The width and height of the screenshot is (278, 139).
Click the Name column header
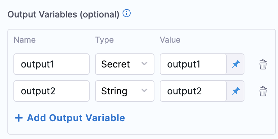[x=25, y=40]
